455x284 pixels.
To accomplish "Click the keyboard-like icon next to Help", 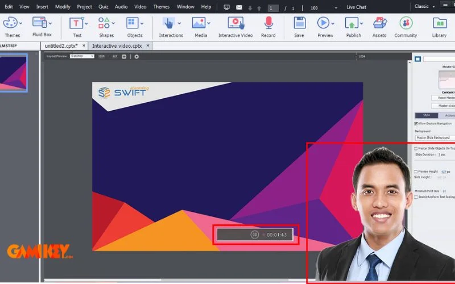I will (226, 7).
